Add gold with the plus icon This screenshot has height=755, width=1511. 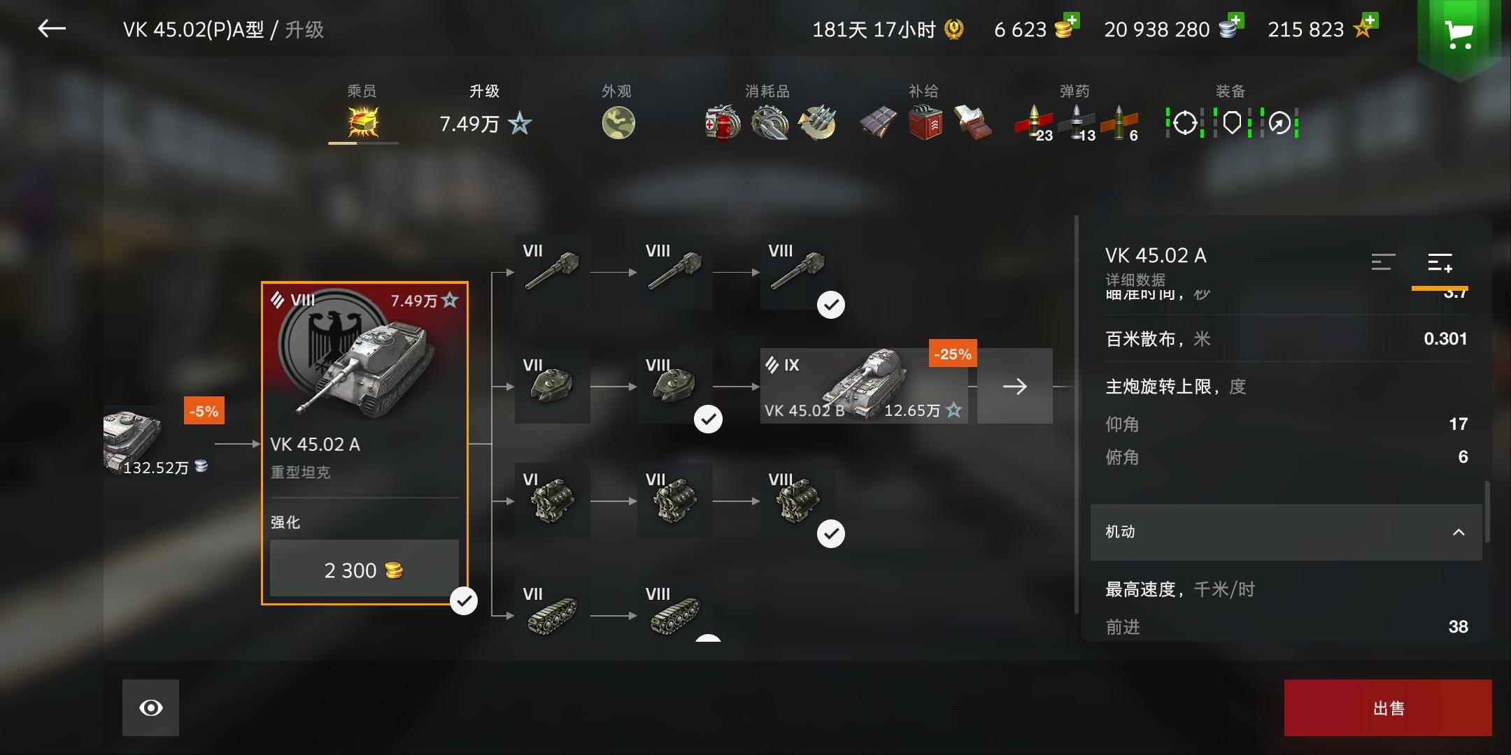tap(1071, 21)
